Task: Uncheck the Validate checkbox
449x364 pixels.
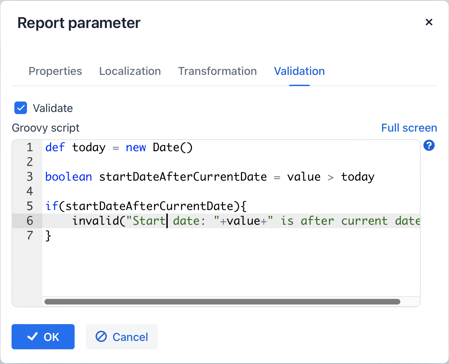Action: [x=21, y=108]
